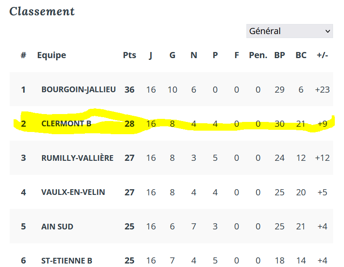
Task: Sort by the BC column header
Action: (x=301, y=55)
